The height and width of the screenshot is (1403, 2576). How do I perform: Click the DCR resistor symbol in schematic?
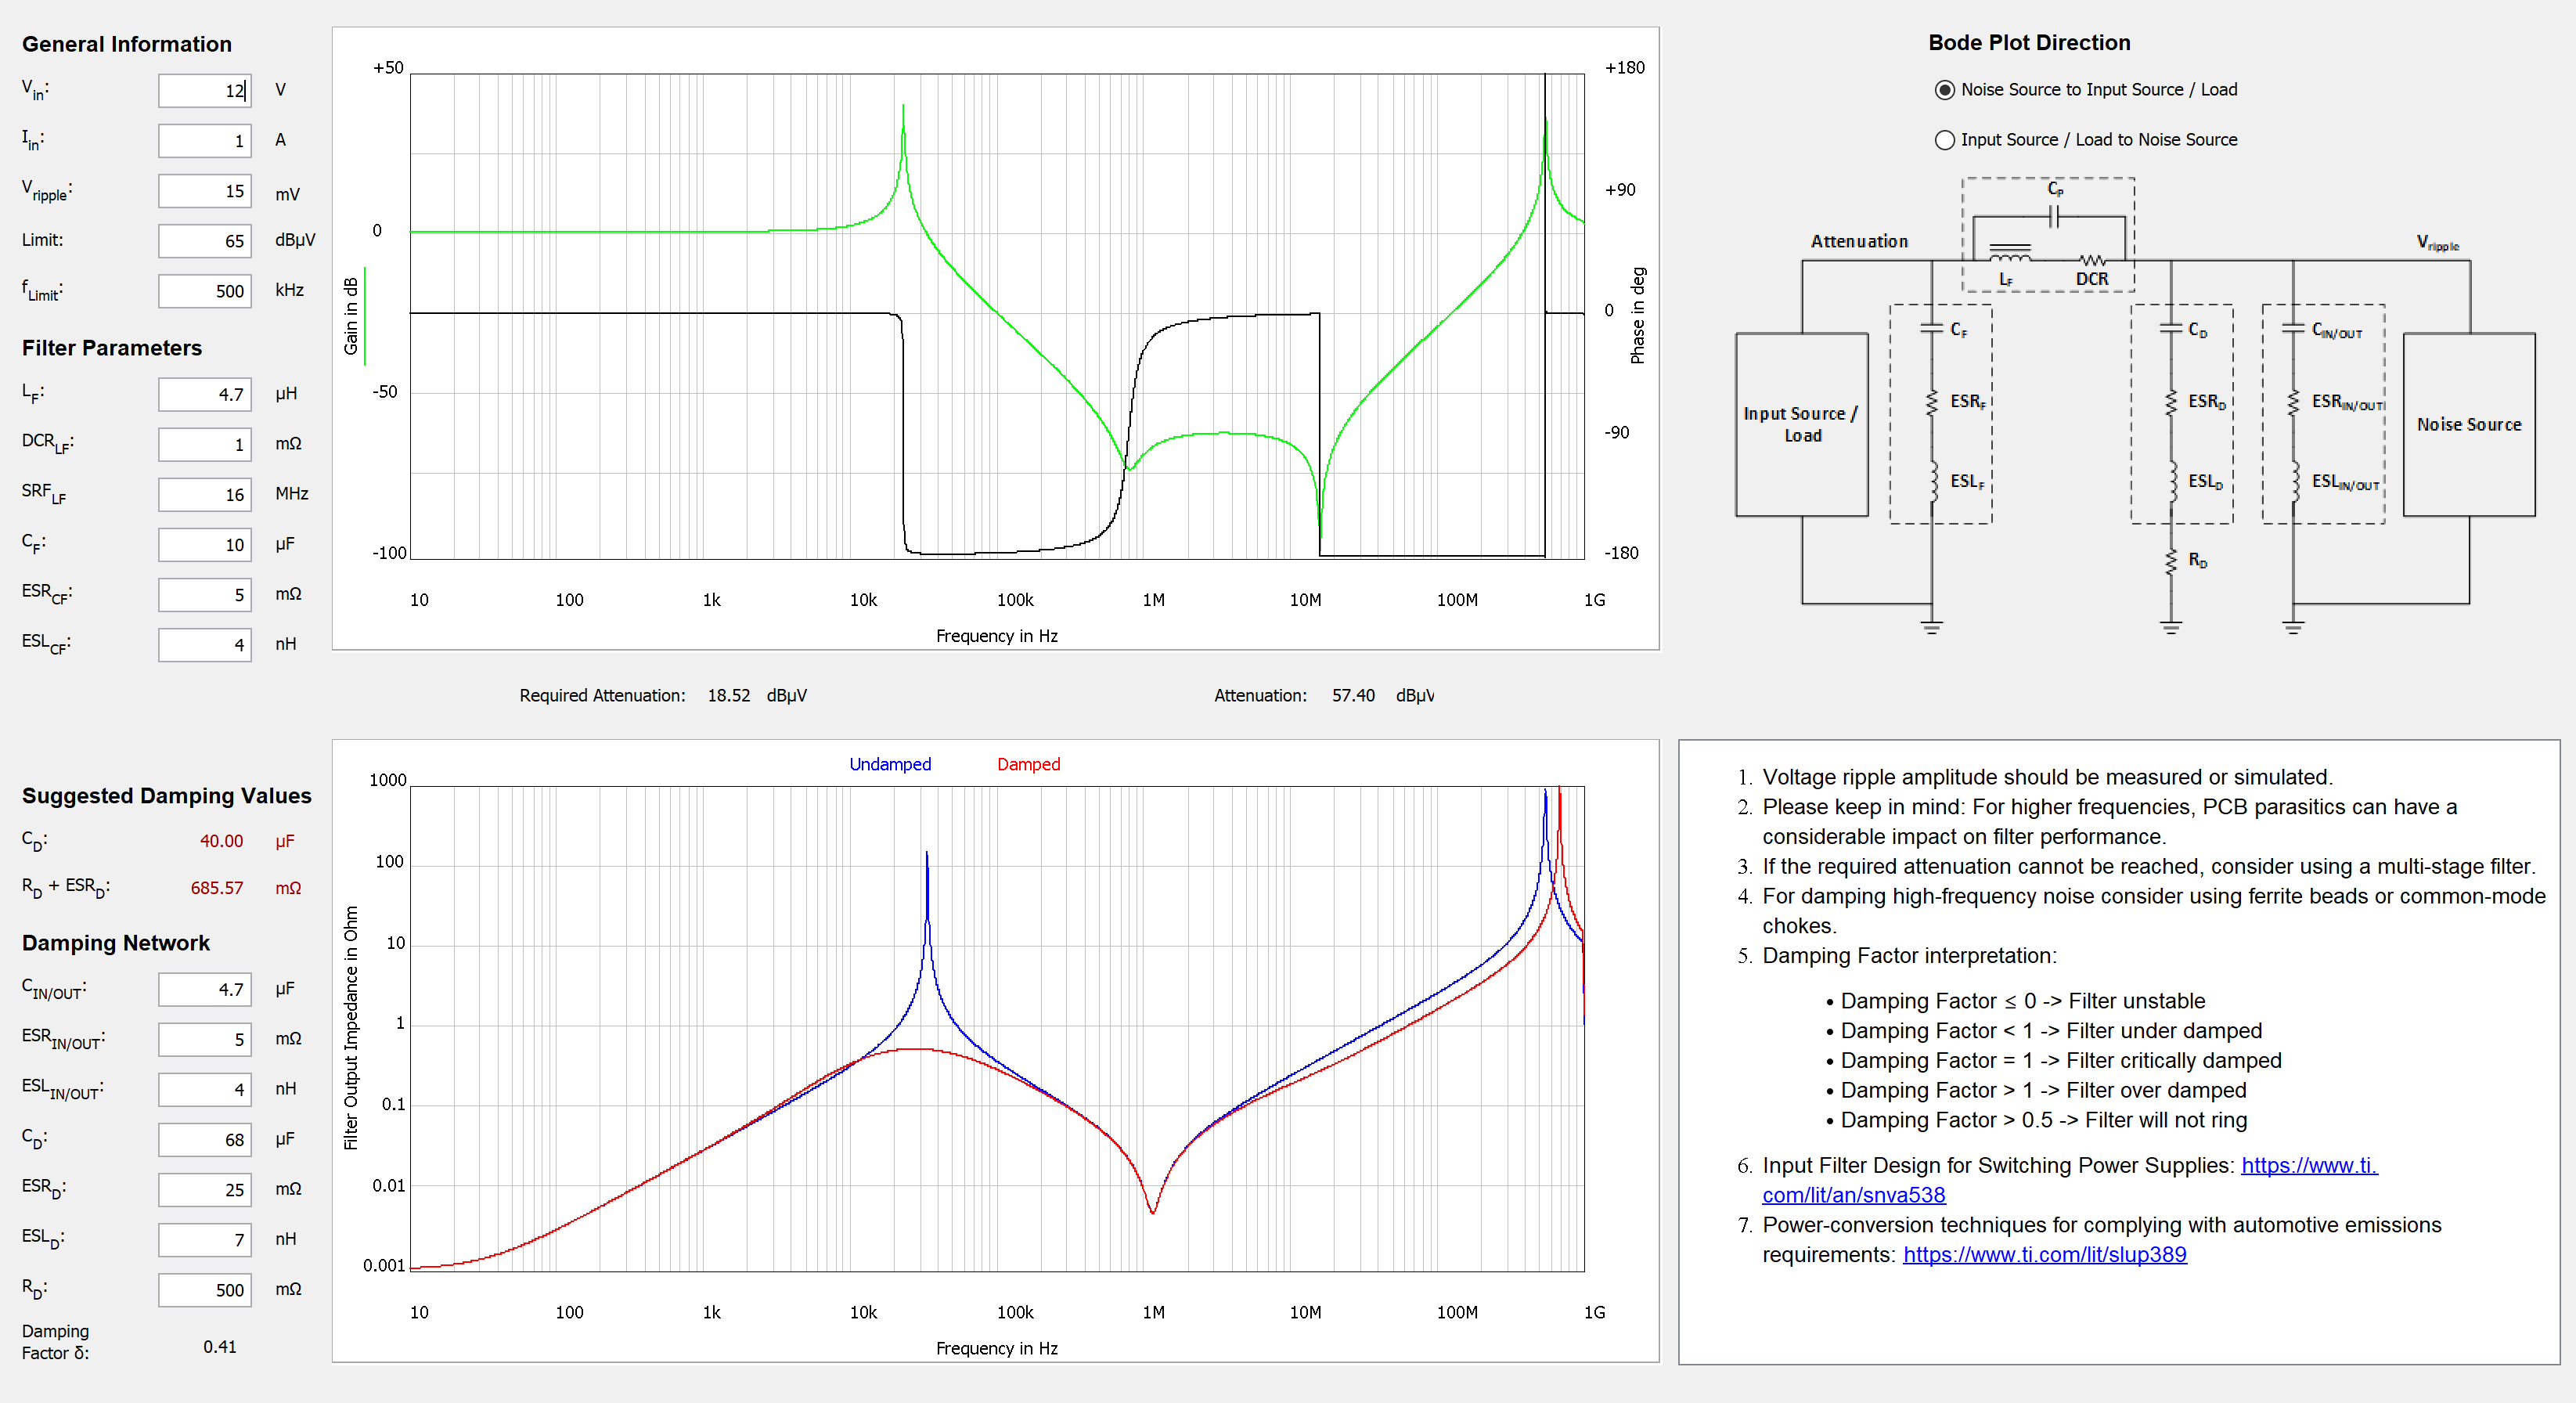click(x=2092, y=261)
